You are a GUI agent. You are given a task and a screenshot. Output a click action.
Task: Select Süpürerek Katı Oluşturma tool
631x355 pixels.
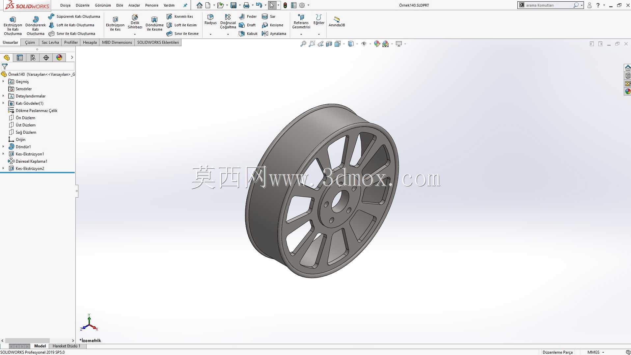pos(74,16)
